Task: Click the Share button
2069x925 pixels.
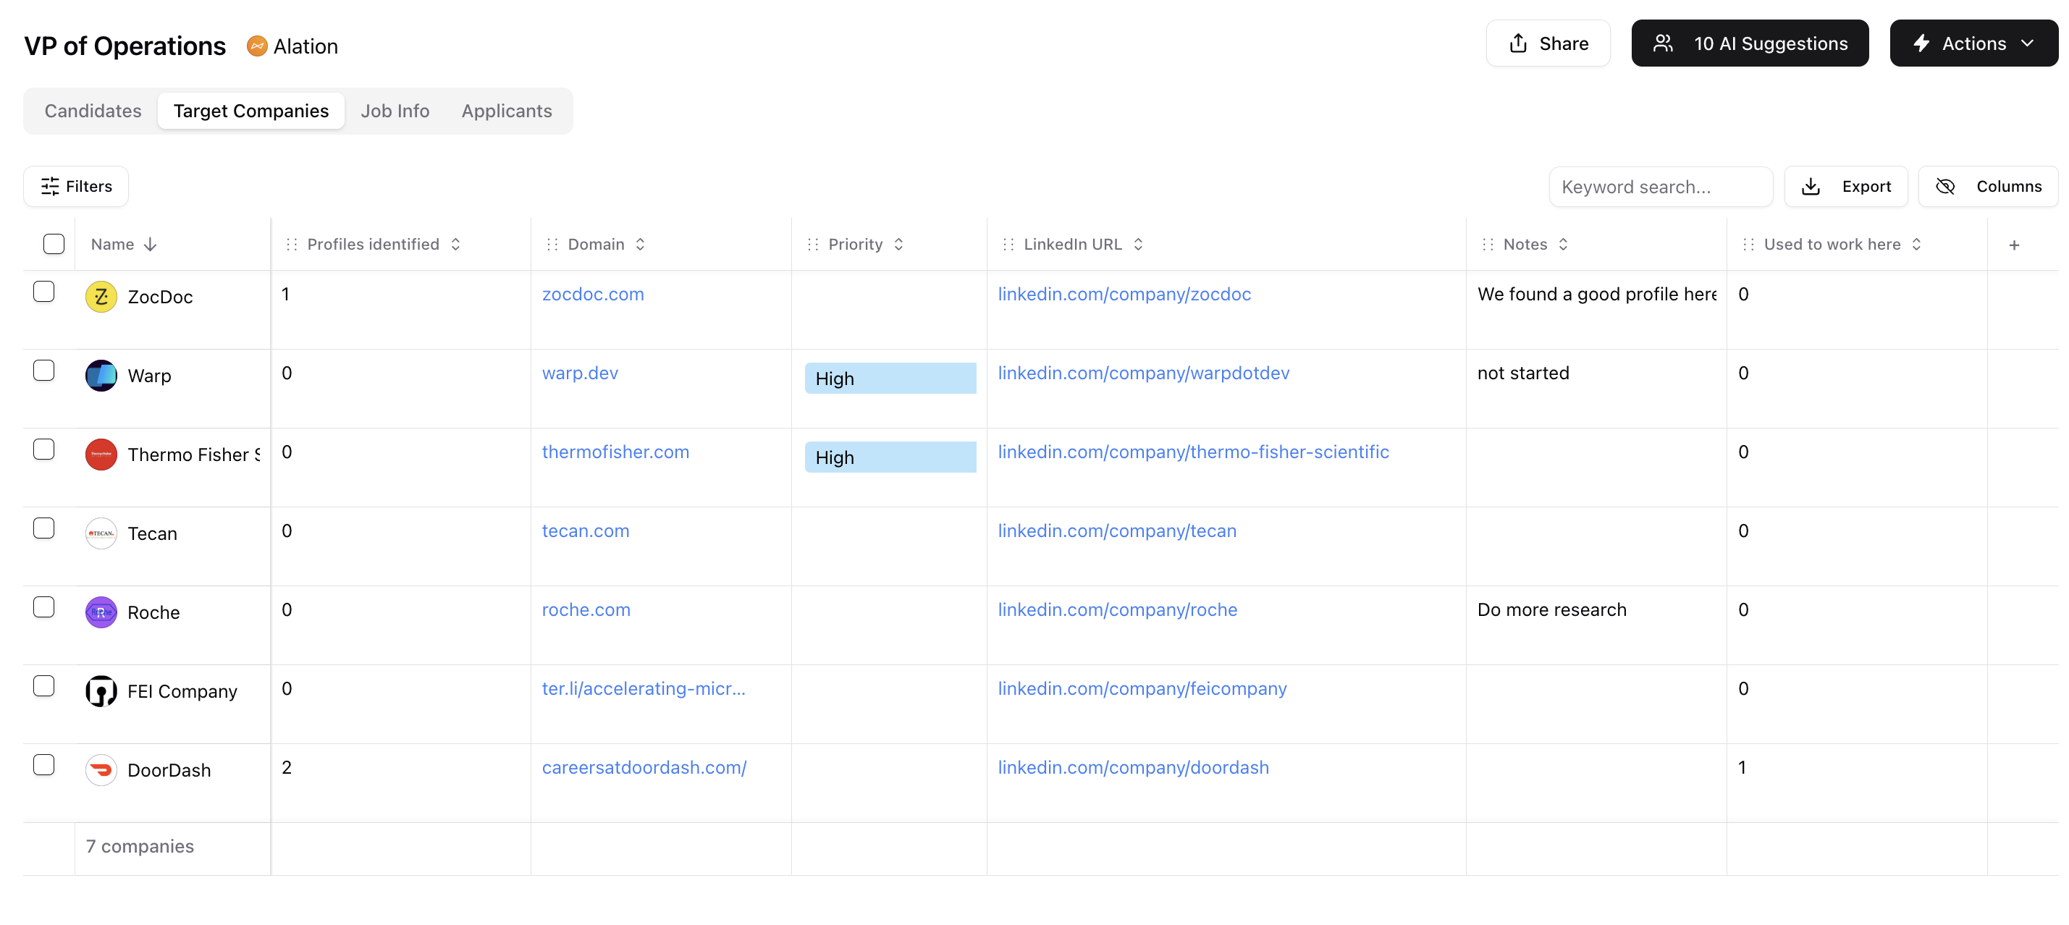Action: pyautogui.click(x=1548, y=43)
